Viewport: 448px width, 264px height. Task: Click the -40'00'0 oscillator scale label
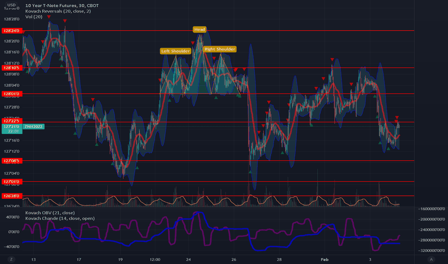point(12,246)
